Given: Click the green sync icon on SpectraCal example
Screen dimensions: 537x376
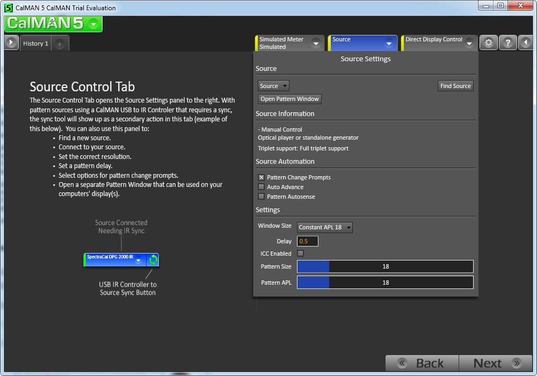Looking at the screenshot, I should [153, 260].
